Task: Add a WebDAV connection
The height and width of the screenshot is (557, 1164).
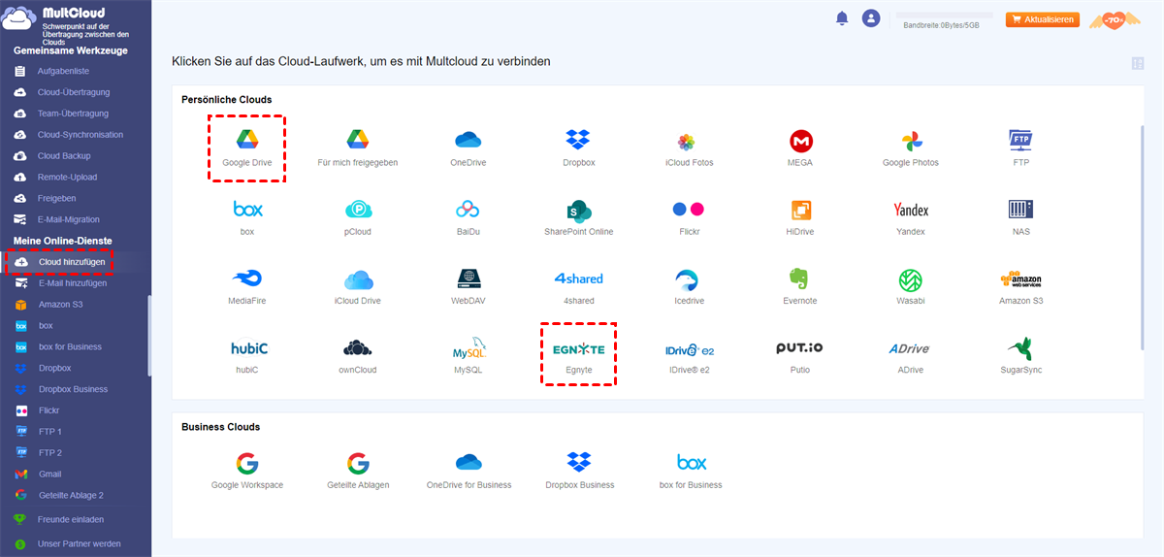Action: 469,278
